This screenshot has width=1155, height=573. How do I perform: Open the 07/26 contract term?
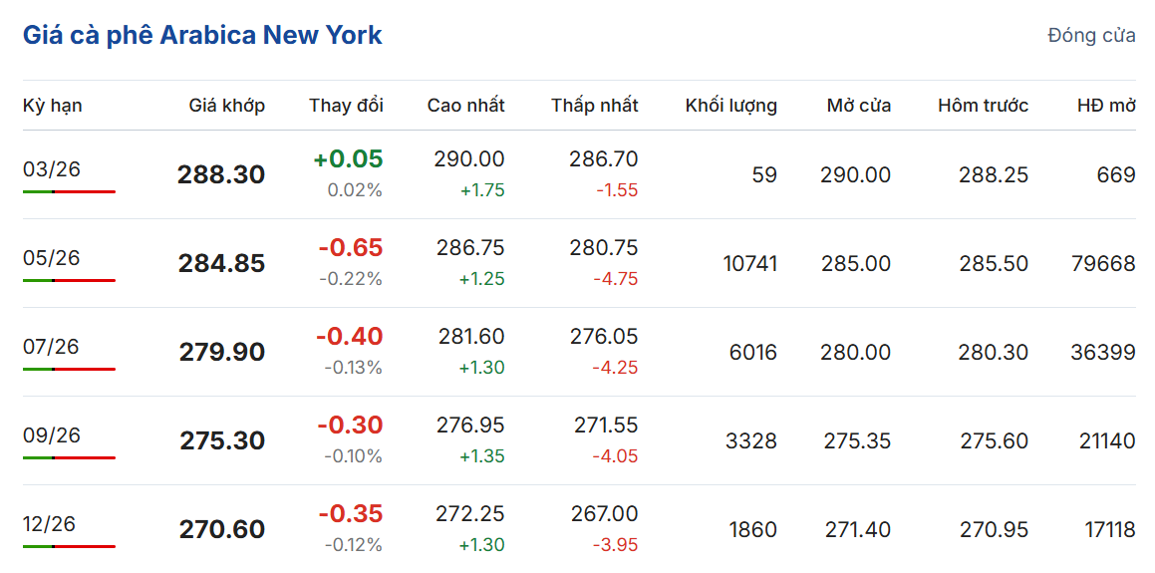click(52, 347)
